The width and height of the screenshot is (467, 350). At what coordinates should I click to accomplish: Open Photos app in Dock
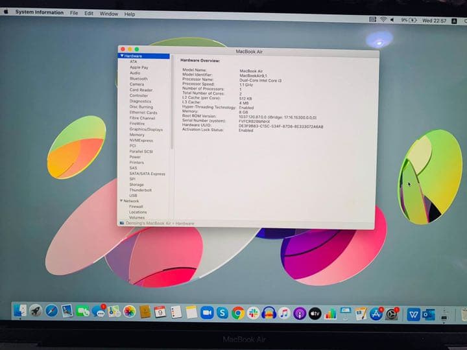pos(130,312)
